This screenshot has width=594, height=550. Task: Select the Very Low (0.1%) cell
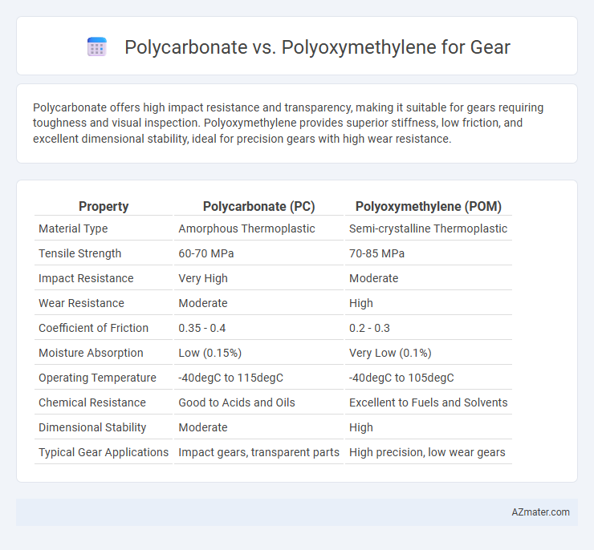pyautogui.click(x=390, y=353)
